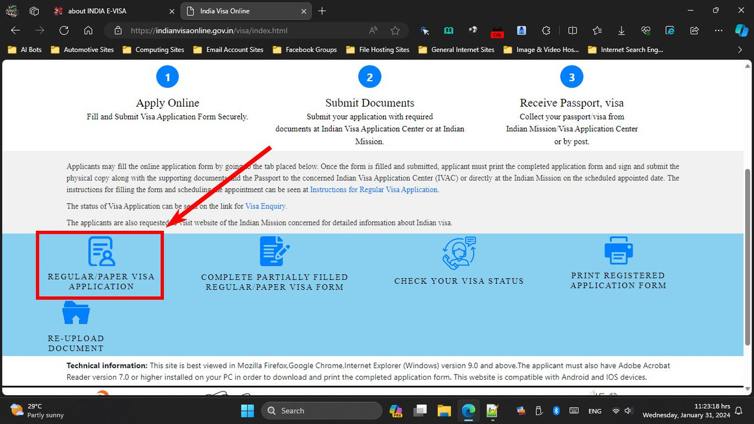This screenshot has height=424, width=754.
Task: Open Regular/Paper Visa Application icon
Action: click(101, 251)
